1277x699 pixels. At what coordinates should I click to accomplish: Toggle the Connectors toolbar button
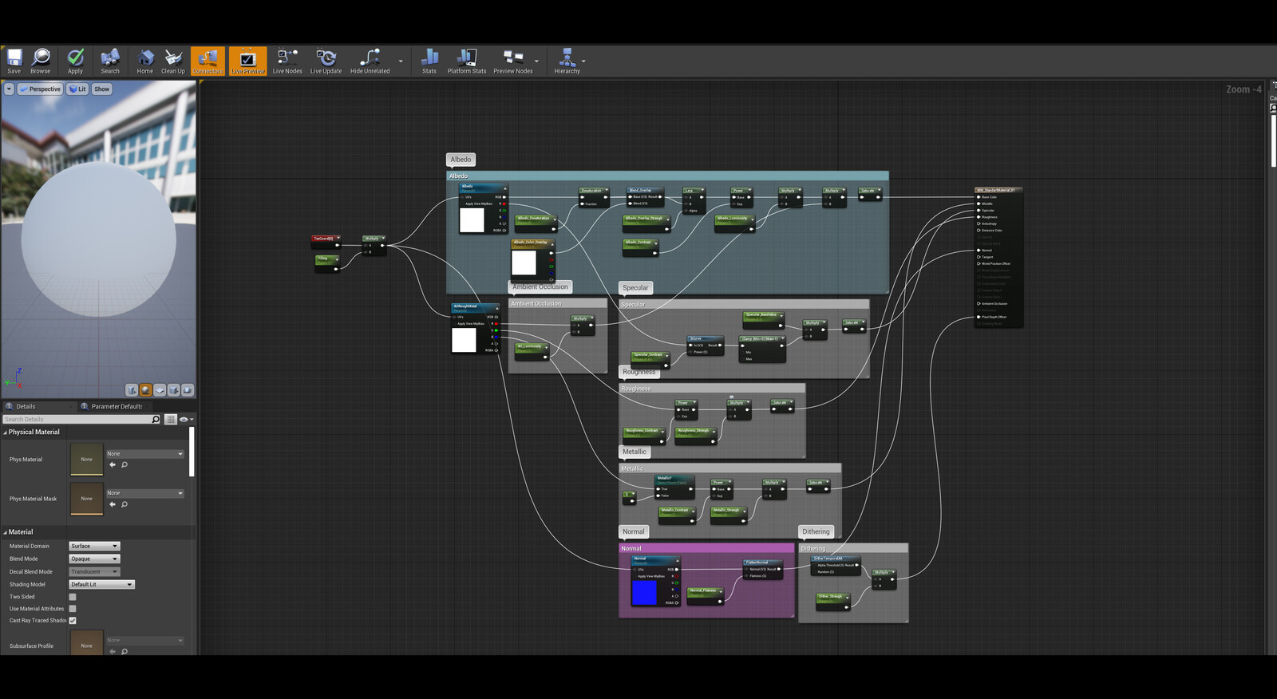208,61
